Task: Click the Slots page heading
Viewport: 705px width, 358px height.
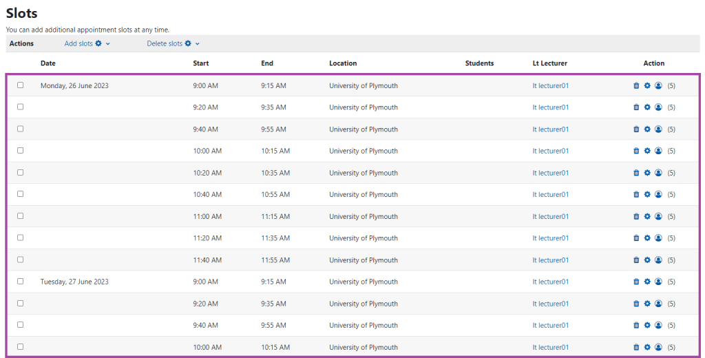Action: pos(21,13)
